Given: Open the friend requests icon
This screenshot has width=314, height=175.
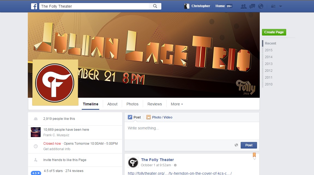Looking at the screenshot, I should [243, 7].
